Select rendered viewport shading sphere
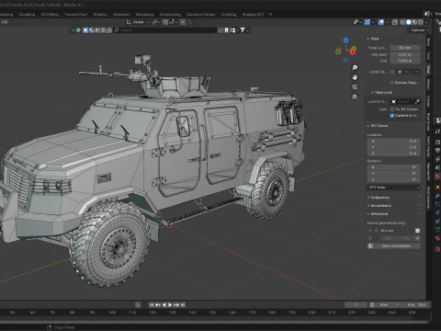Screen dimensions: 441x331 coord(421,22)
